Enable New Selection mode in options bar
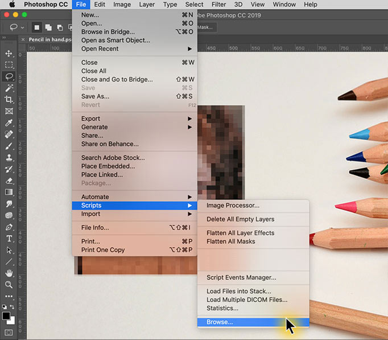The image size is (388, 340). (x=36, y=27)
